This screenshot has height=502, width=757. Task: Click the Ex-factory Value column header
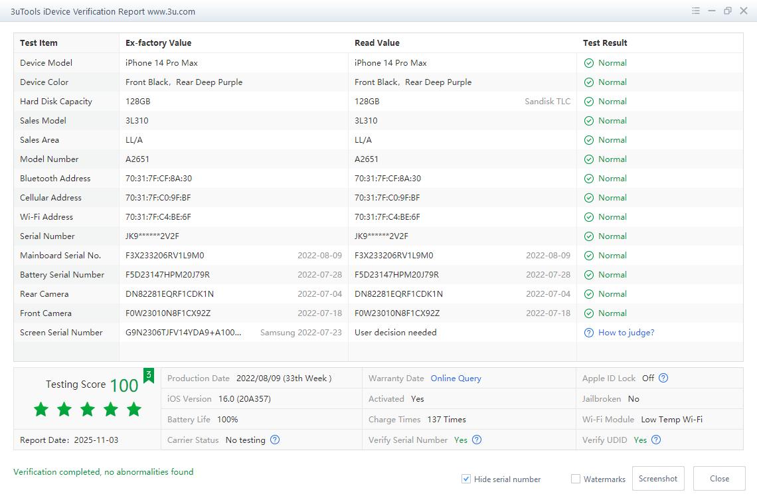point(158,43)
